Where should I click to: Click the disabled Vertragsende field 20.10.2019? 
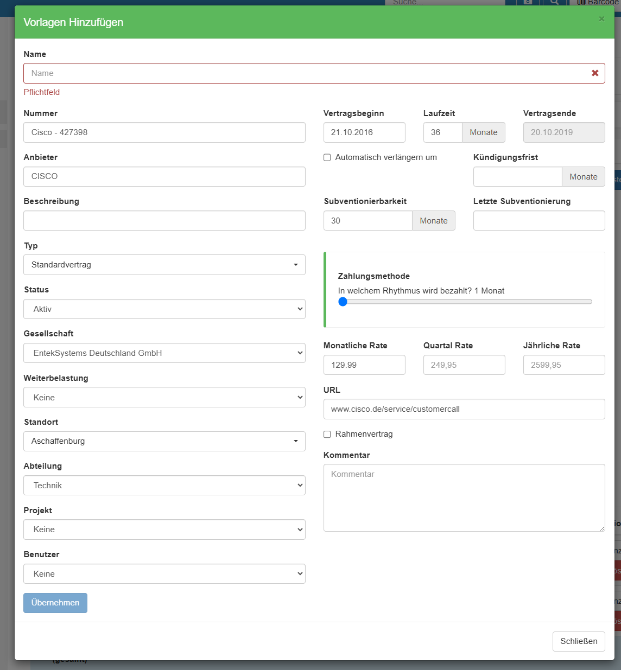click(564, 132)
